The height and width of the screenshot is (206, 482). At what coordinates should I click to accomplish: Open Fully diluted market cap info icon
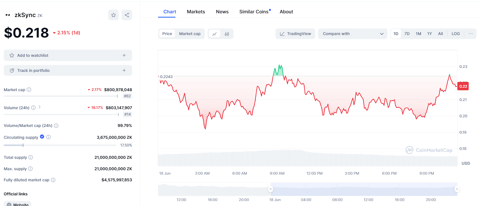[x=53, y=180]
